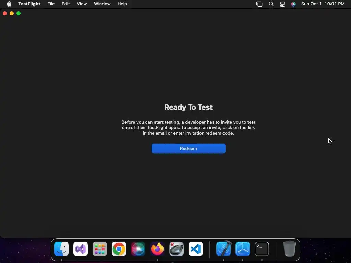Click the Redeem button

(188, 149)
